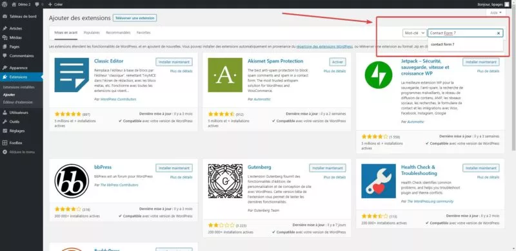The height and width of the screenshot is (251, 516).
Task: Click Téléverser une extension button
Action: (x=135, y=18)
